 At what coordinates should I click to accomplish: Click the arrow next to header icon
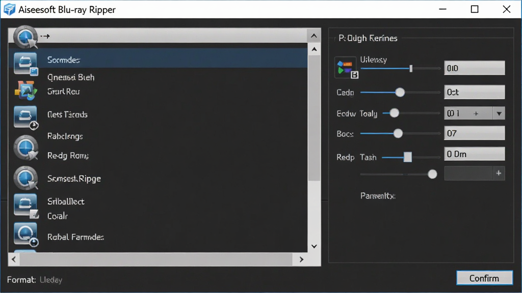point(45,36)
